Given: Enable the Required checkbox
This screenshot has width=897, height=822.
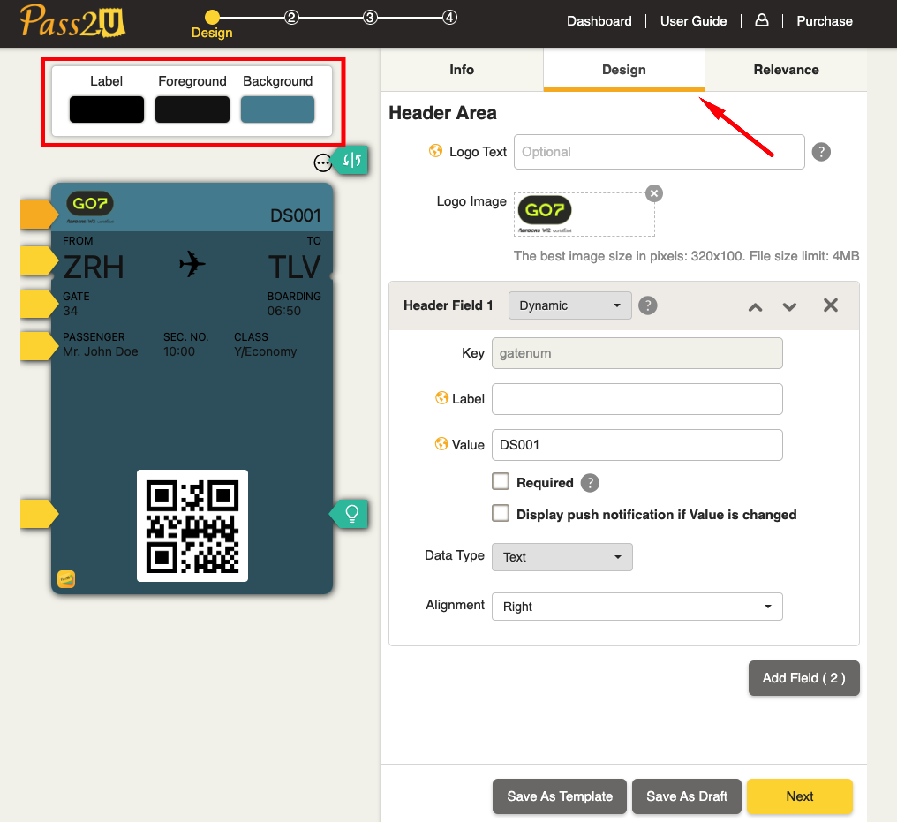Looking at the screenshot, I should click(x=501, y=482).
